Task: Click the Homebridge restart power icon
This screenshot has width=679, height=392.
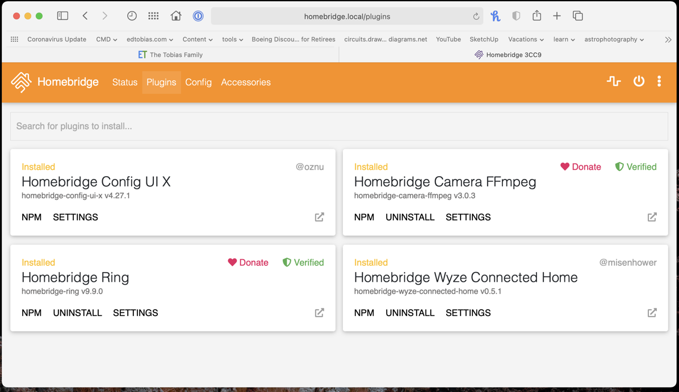Action: point(639,81)
